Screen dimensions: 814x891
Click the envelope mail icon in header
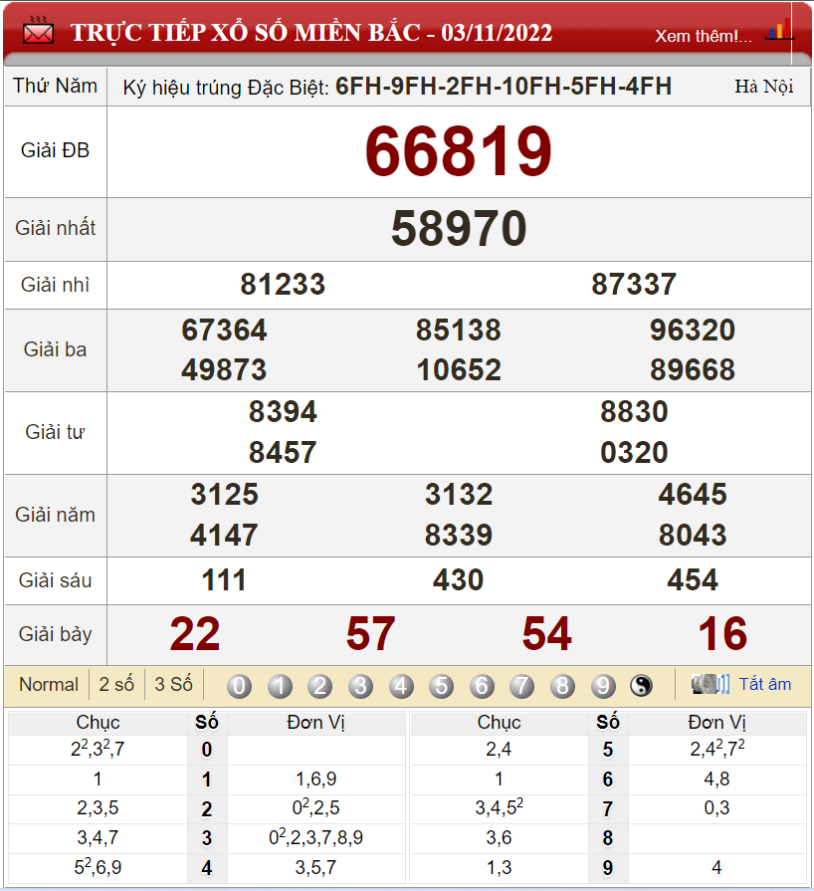[x=38, y=31]
